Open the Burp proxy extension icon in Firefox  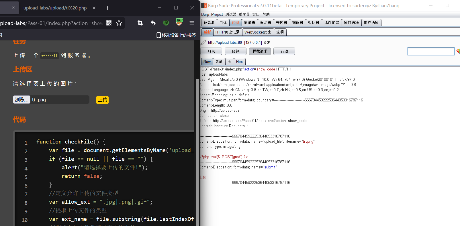179,22
